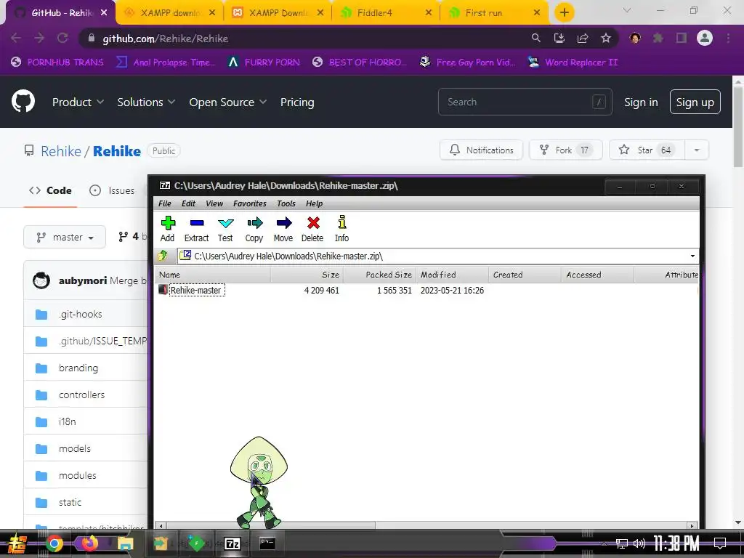Go up one folder level in 7-Zip
The width and height of the screenshot is (744, 558).
162,256
